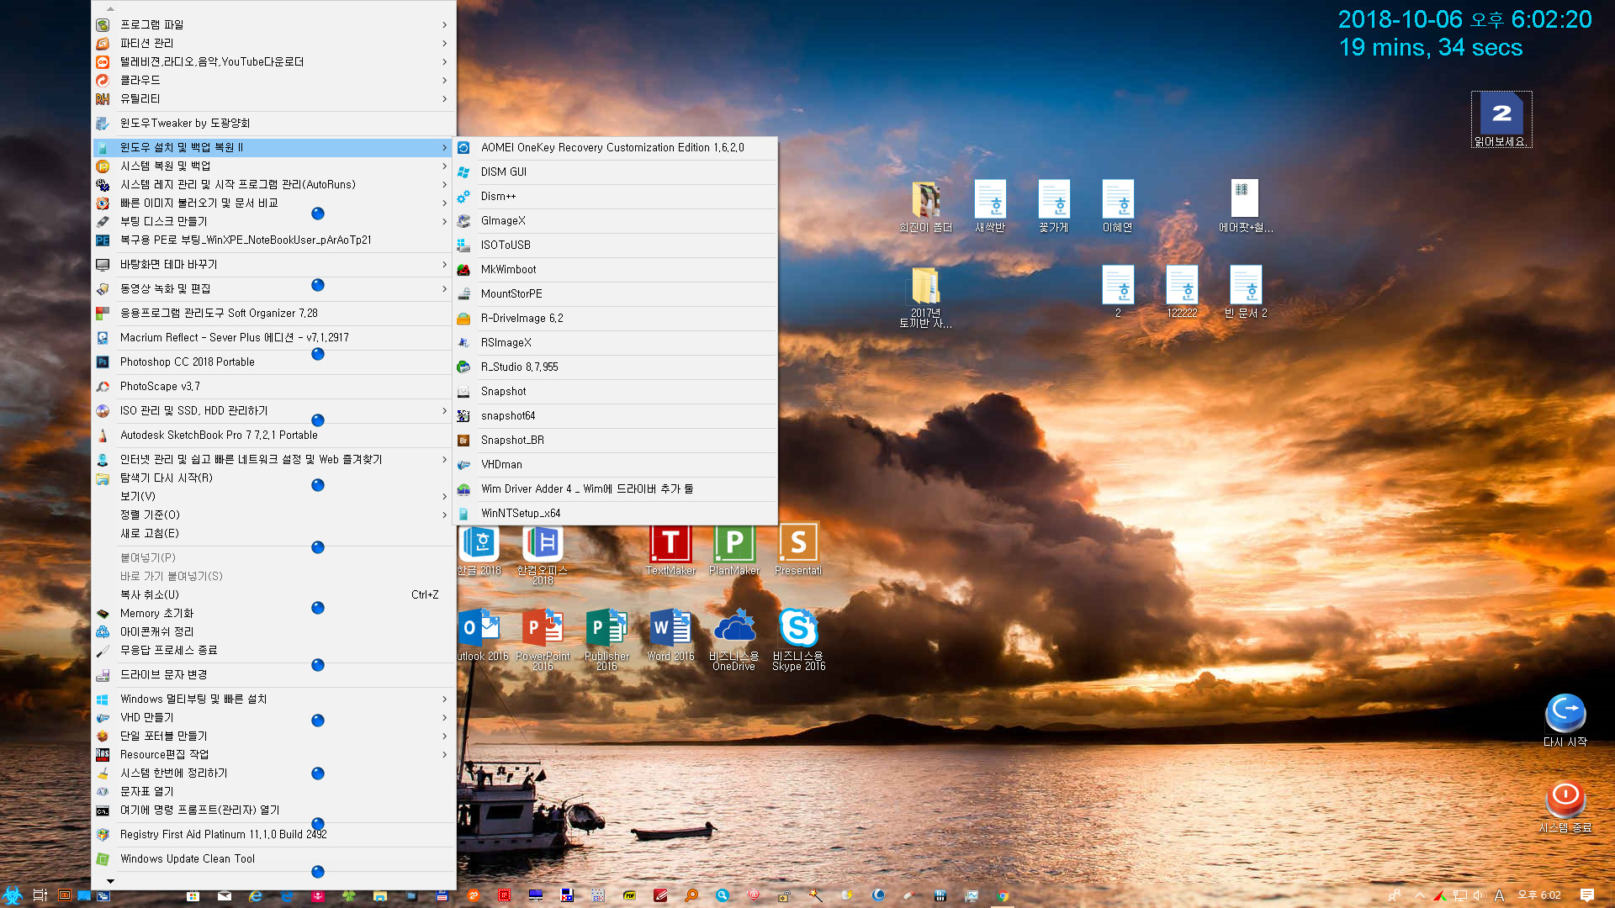Open the TextMaker desktop icon
The width and height of the screenshot is (1615, 908).
coord(670,550)
